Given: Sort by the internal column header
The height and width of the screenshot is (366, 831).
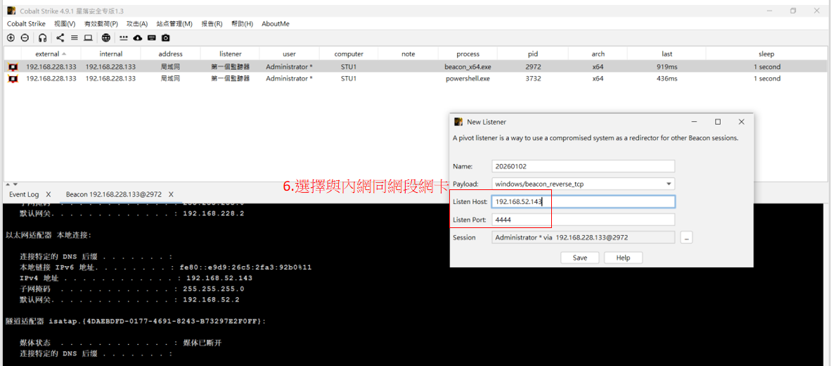Looking at the screenshot, I should [111, 53].
